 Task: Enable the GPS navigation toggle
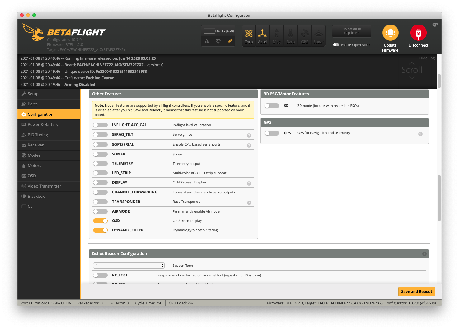click(272, 133)
